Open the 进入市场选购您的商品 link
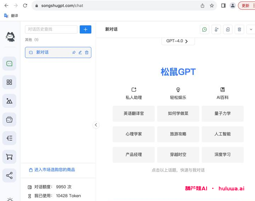This screenshot has height=201, width=255. tap(54, 170)
